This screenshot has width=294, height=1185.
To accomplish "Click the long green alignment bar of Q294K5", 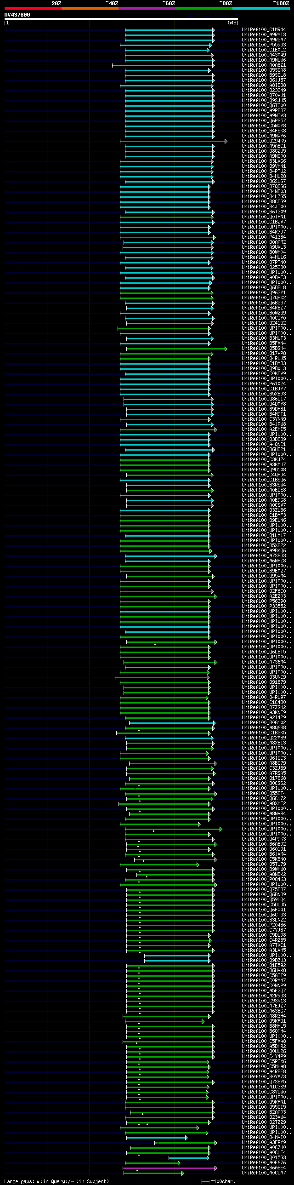I will 173,141.
